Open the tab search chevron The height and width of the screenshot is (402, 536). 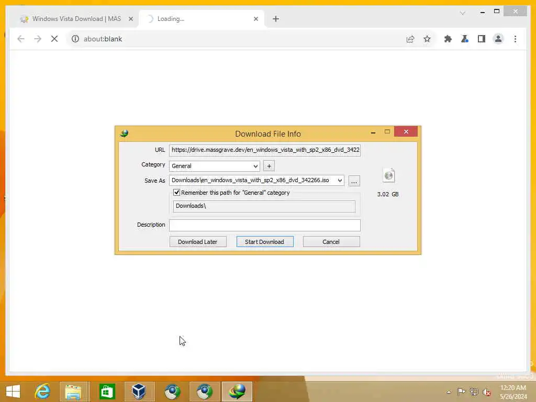click(x=463, y=13)
